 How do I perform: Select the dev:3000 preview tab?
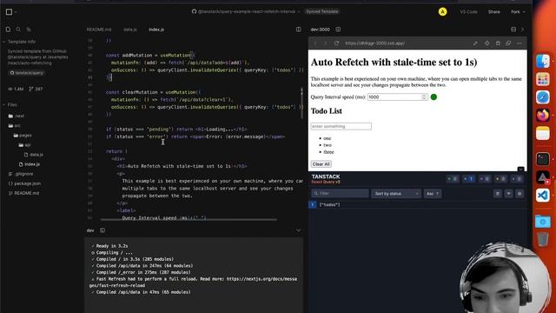(321, 30)
